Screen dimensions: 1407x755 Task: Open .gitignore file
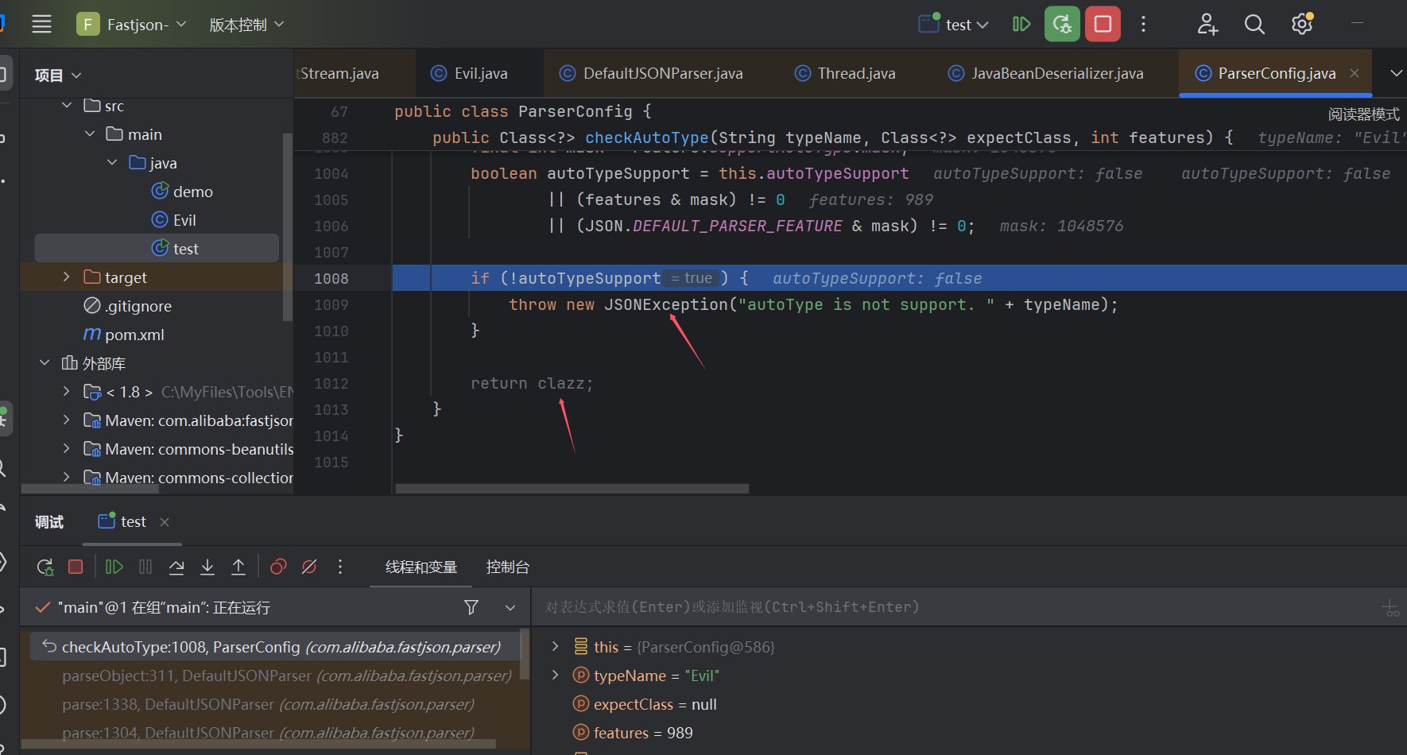tap(138, 306)
